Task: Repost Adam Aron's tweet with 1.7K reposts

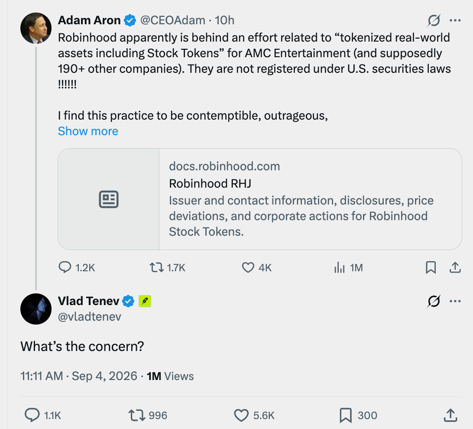Action: click(168, 268)
